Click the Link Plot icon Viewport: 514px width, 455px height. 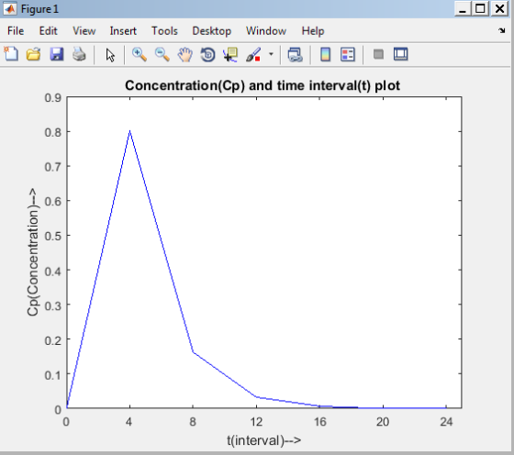click(295, 54)
